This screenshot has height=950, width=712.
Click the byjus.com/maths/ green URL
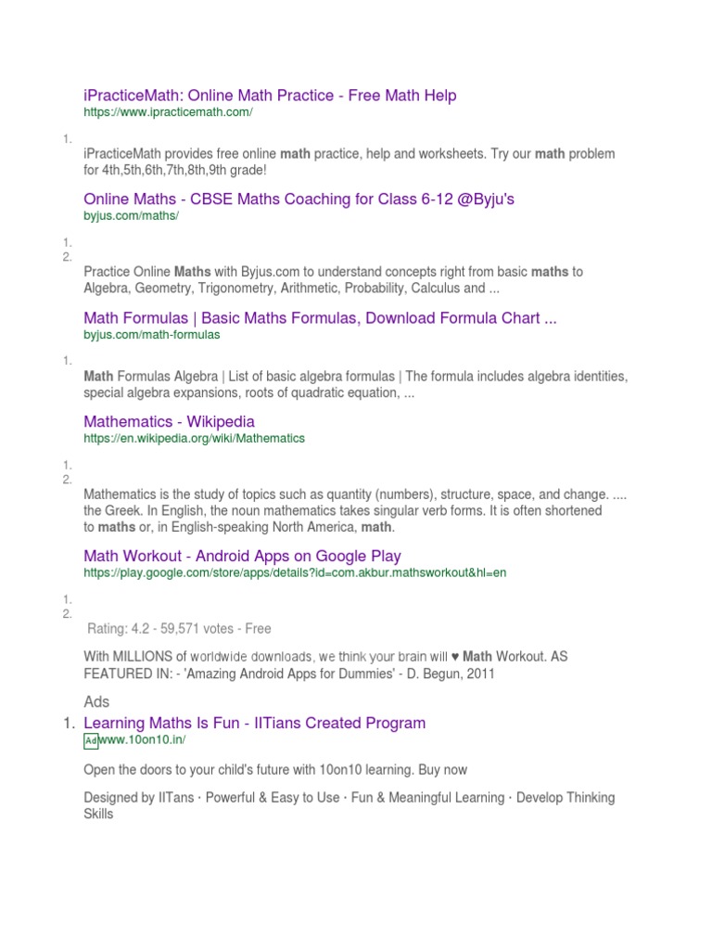coord(131,216)
